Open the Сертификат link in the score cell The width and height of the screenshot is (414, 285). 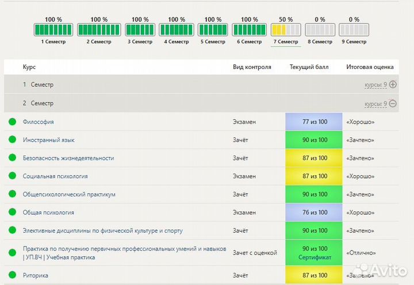click(315, 257)
